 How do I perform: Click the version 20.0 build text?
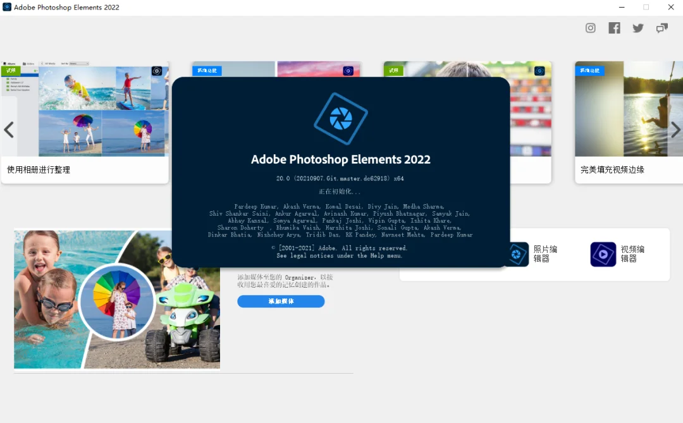(340, 178)
